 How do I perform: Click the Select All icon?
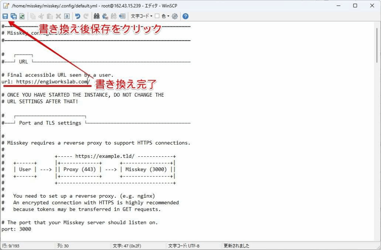[67, 16]
